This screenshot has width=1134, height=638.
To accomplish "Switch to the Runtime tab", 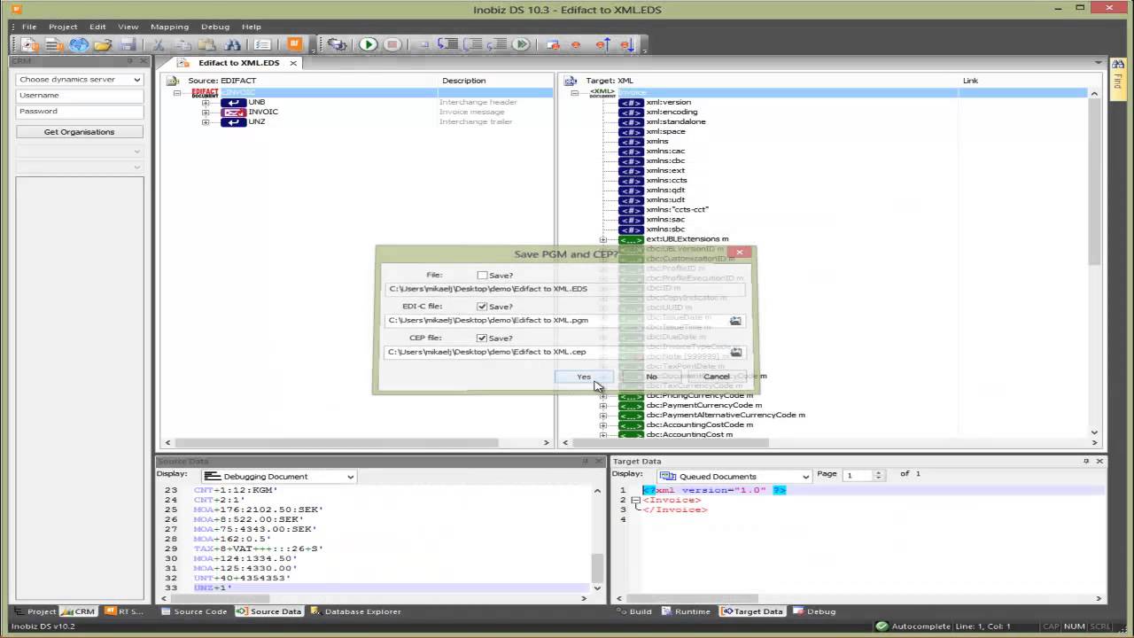I will tap(685, 611).
